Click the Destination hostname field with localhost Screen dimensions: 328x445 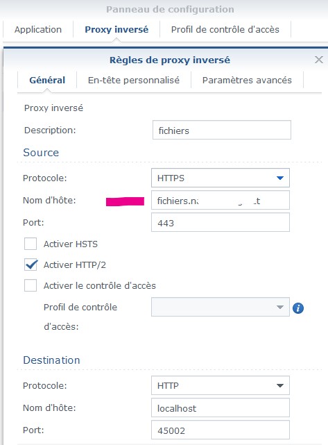point(221,408)
